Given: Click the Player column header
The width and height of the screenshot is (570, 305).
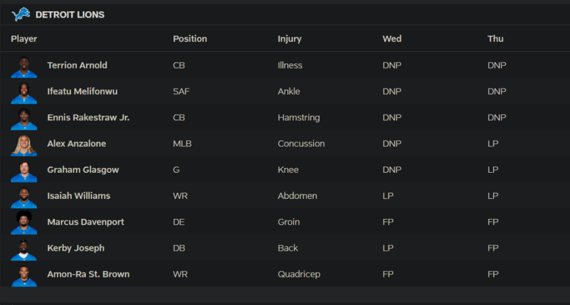Looking at the screenshot, I should (24, 39).
